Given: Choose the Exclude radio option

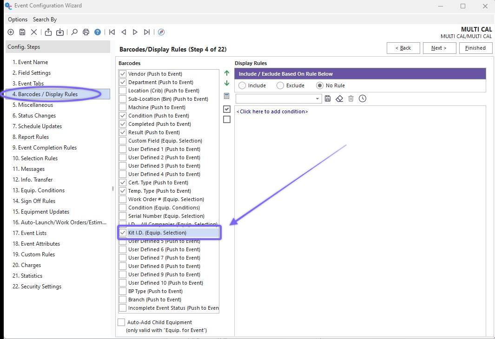Looking at the screenshot, I should point(280,85).
